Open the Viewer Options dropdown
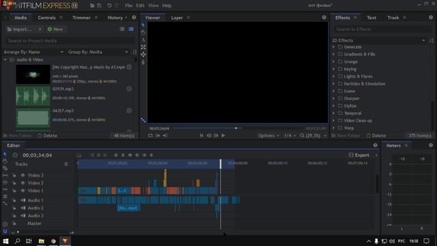437x246 pixels. click(x=268, y=135)
